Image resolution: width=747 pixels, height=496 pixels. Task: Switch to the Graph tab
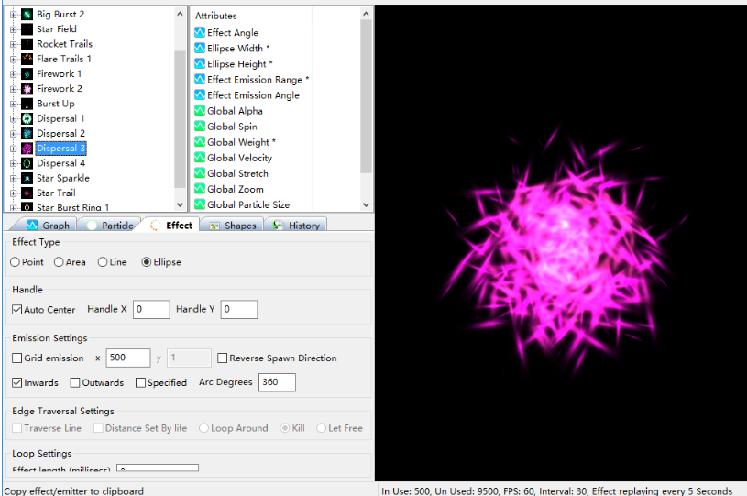coord(48,226)
